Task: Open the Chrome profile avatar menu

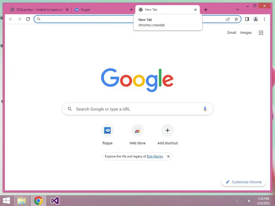Action: [x=256, y=19]
